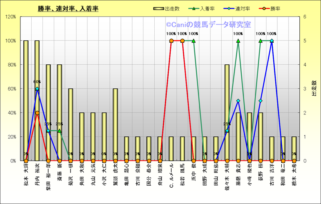The height and width of the screenshot is (204, 321).
Task: Select the right vertical axis title 出走数
Action: pyautogui.click(x=314, y=88)
